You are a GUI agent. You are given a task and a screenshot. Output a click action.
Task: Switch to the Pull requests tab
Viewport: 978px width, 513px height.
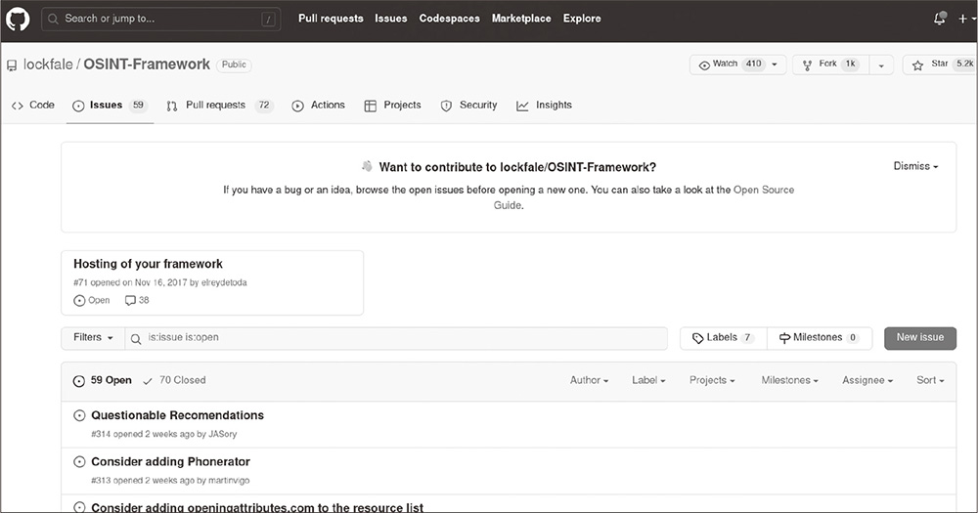[x=214, y=106]
